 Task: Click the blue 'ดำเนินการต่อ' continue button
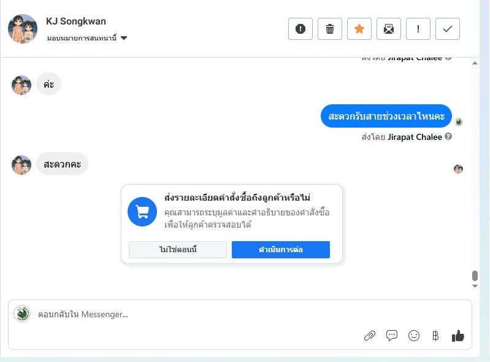click(x=281, y=250)
